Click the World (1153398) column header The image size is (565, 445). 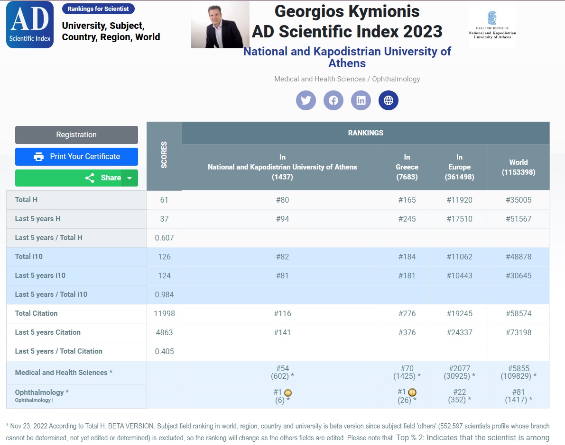click(x=519, y=167)
